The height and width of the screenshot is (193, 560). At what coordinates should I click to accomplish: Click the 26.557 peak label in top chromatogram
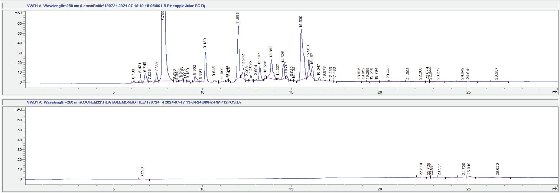click(496, 73)
